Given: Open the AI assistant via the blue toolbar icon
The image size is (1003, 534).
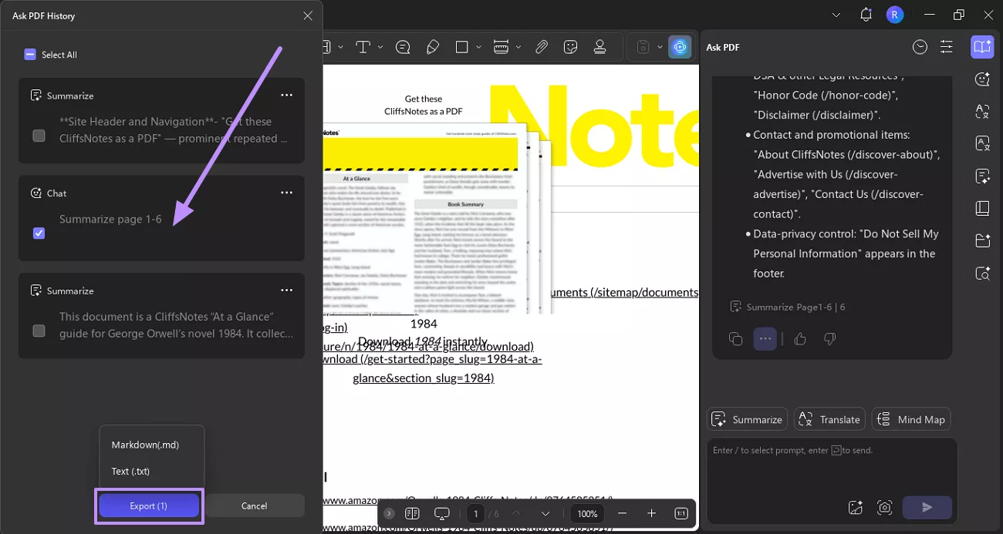Looking at the screenshot, I should (x=680, y=47).
